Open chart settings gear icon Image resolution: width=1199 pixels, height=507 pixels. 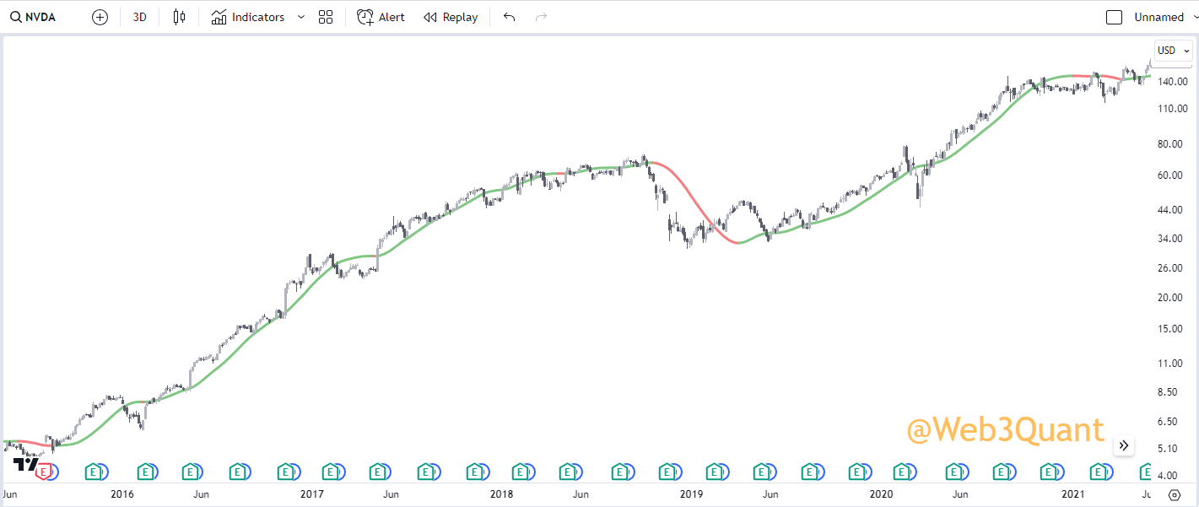tap(1174, 494)
